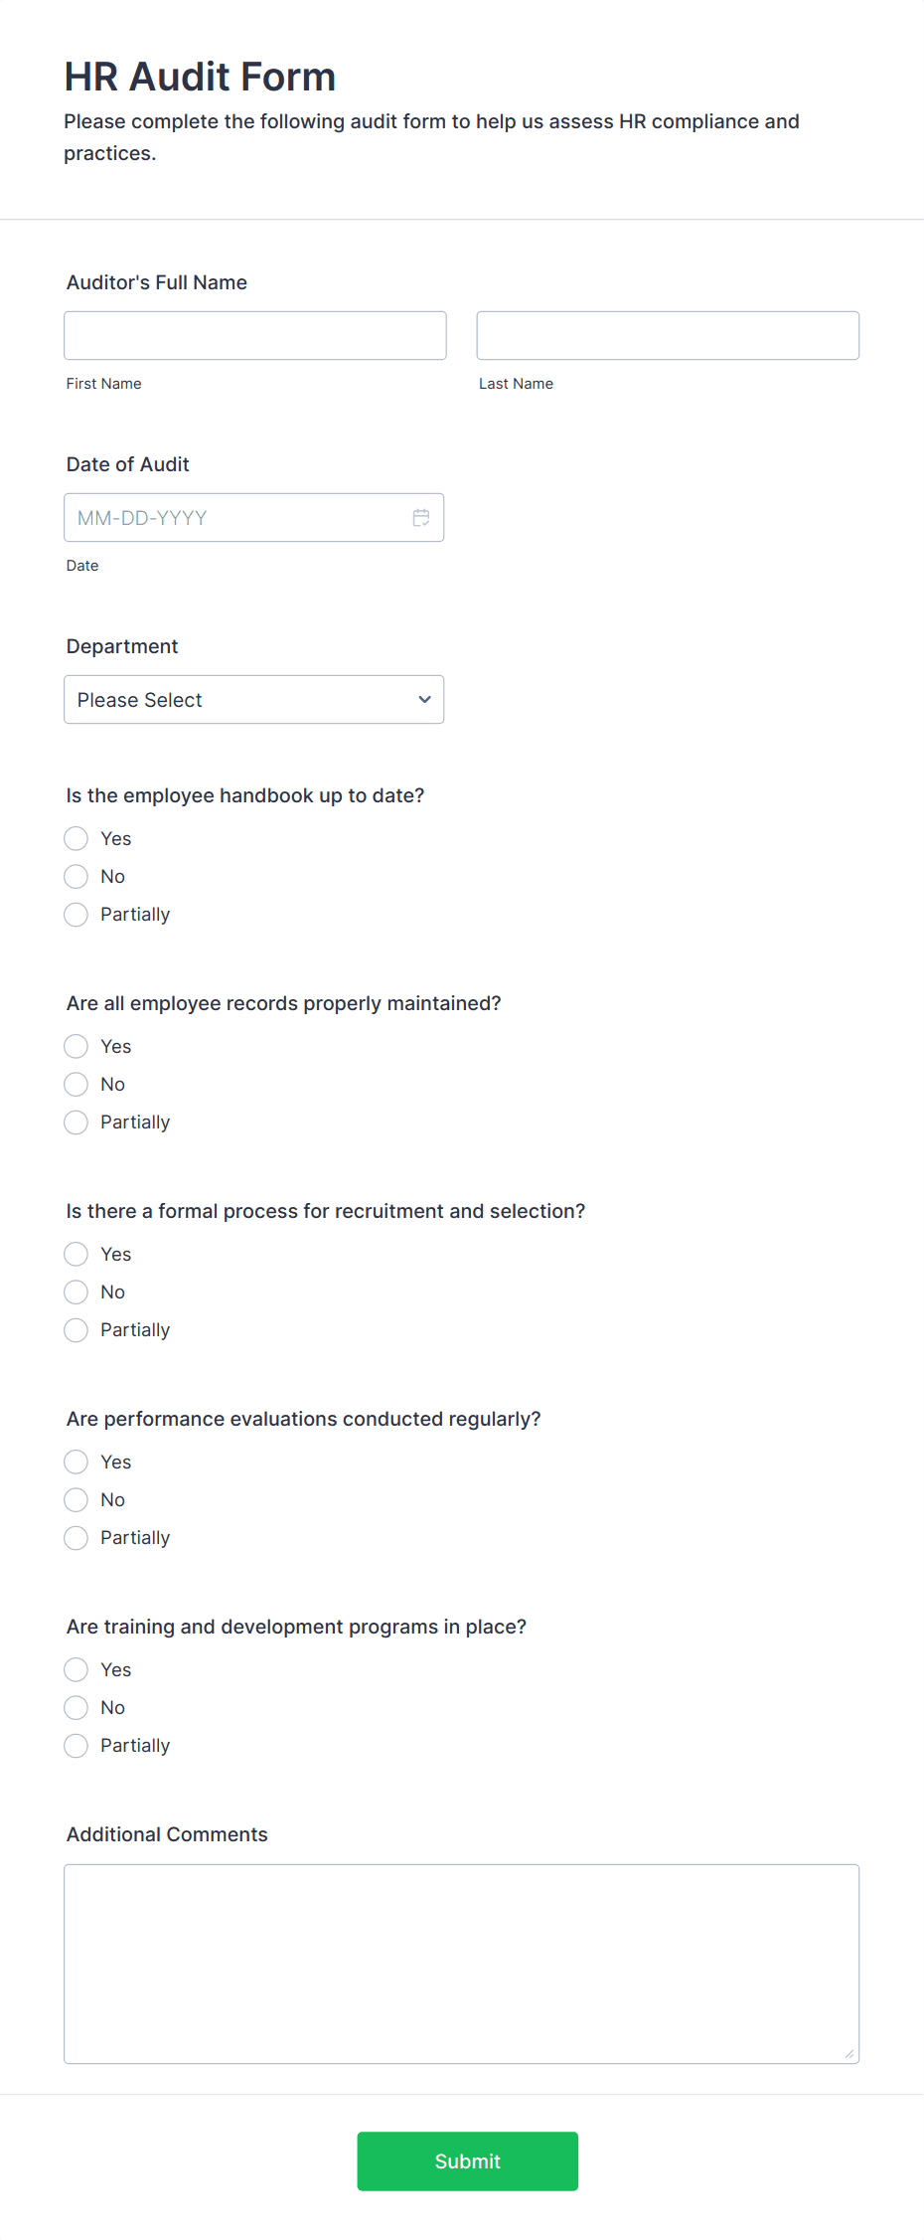Viewport: 924px width, 2240px height.
Task: Select Yes for performance evaluations conducted regularly
Action: pyautogui.click(x=76, y=1462)
